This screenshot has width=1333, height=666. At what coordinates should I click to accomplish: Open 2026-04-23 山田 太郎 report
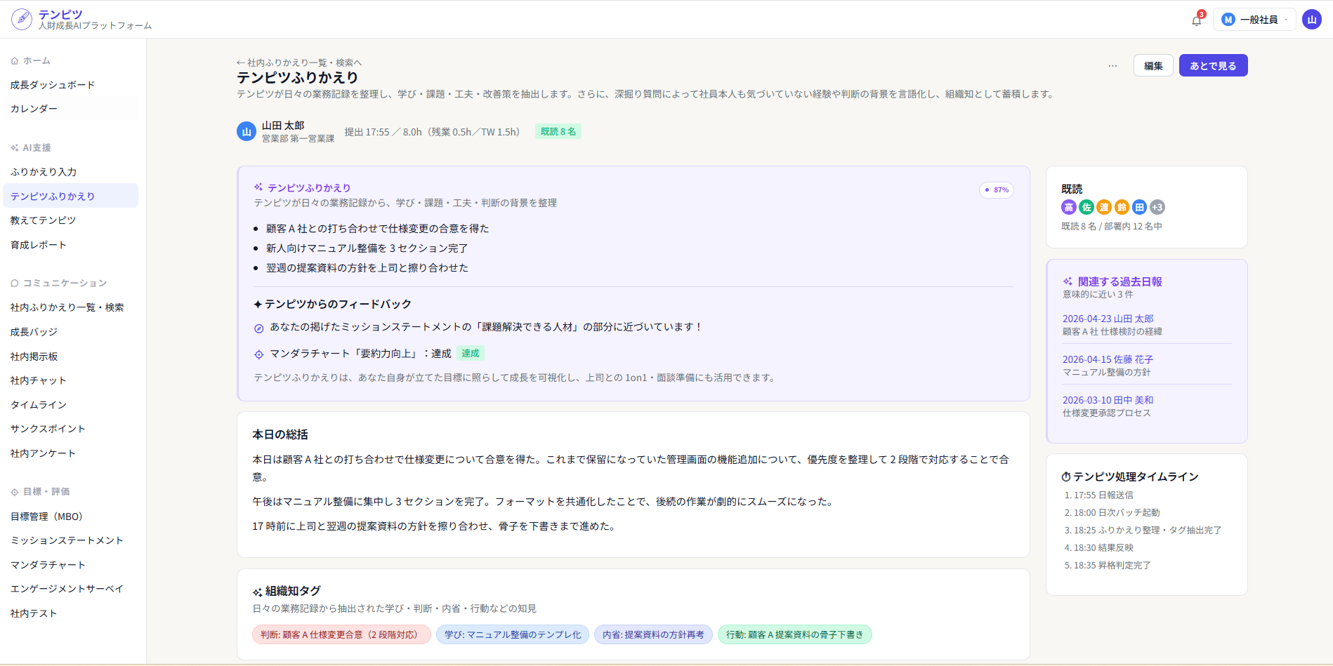tap(1108, 319)
